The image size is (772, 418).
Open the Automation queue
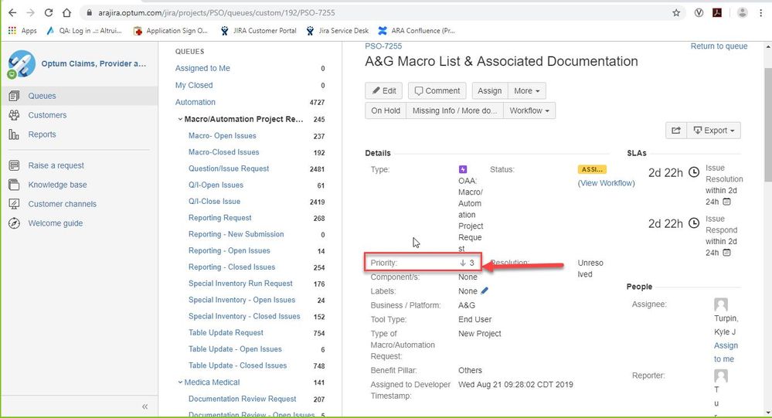195,103
